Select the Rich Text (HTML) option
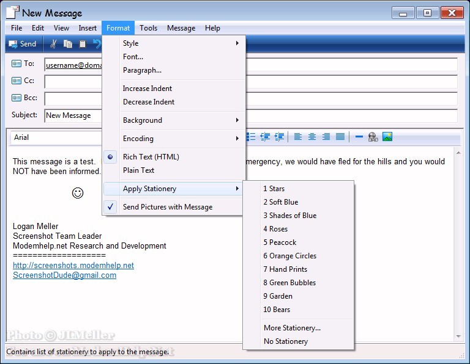Image resolution: width=470 pixels, height=364 pixels. (151, 157)
